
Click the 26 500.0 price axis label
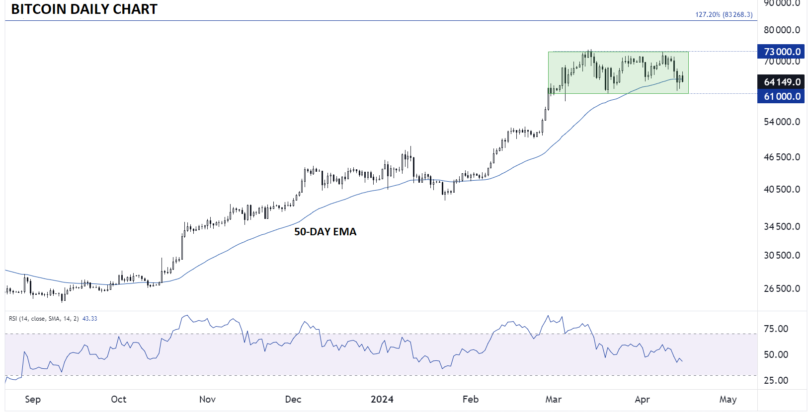click(782, 288)
